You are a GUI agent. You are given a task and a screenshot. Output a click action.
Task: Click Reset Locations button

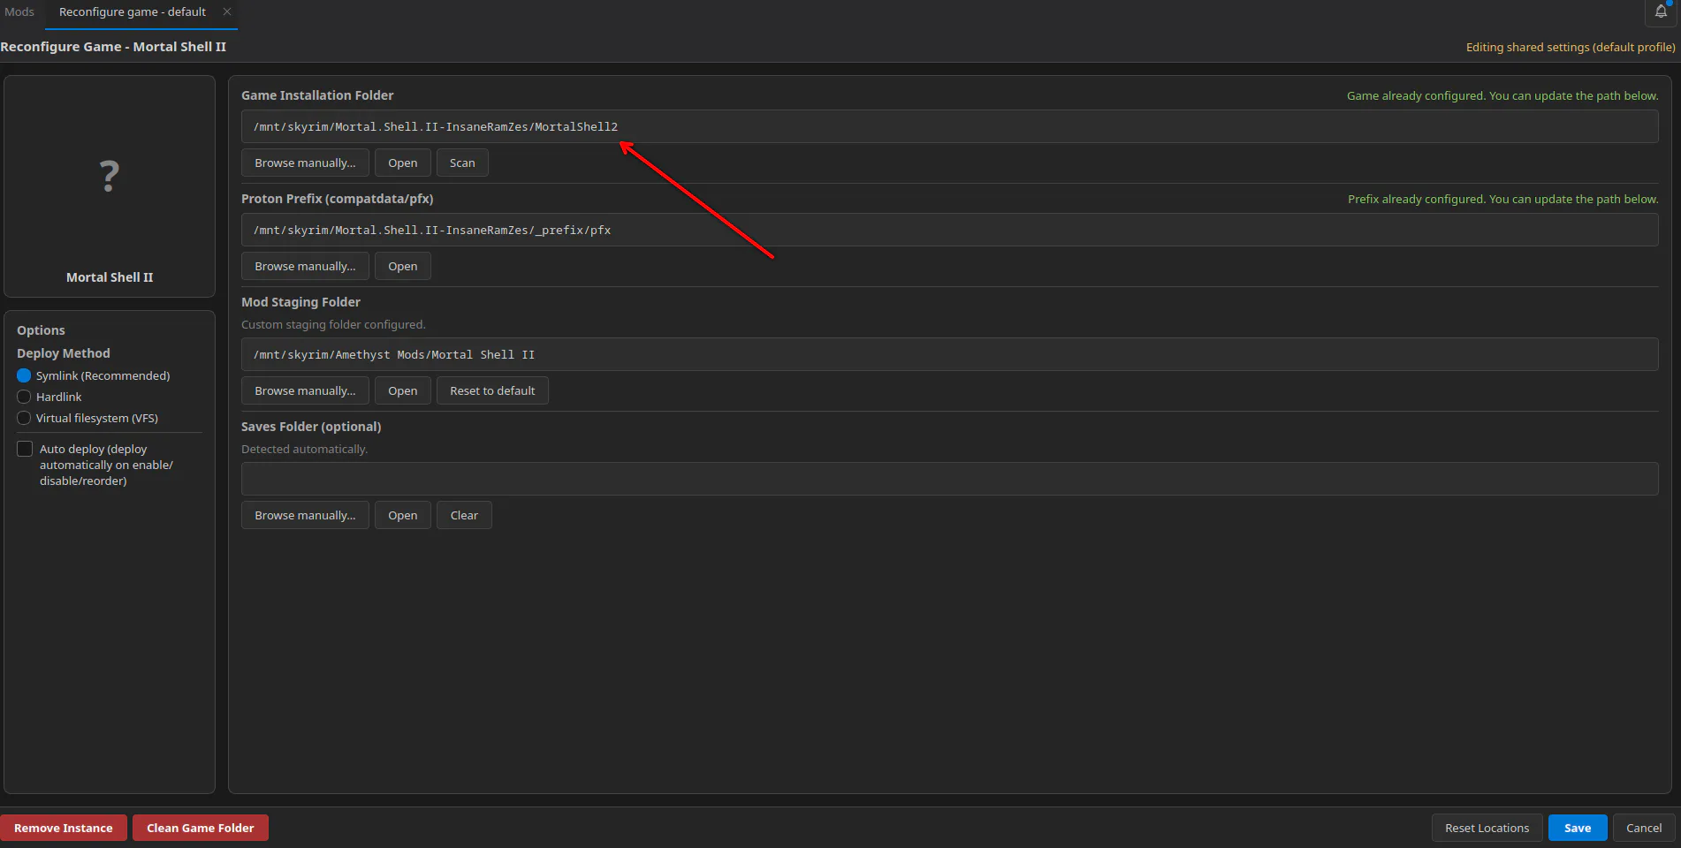[1487, 828]
